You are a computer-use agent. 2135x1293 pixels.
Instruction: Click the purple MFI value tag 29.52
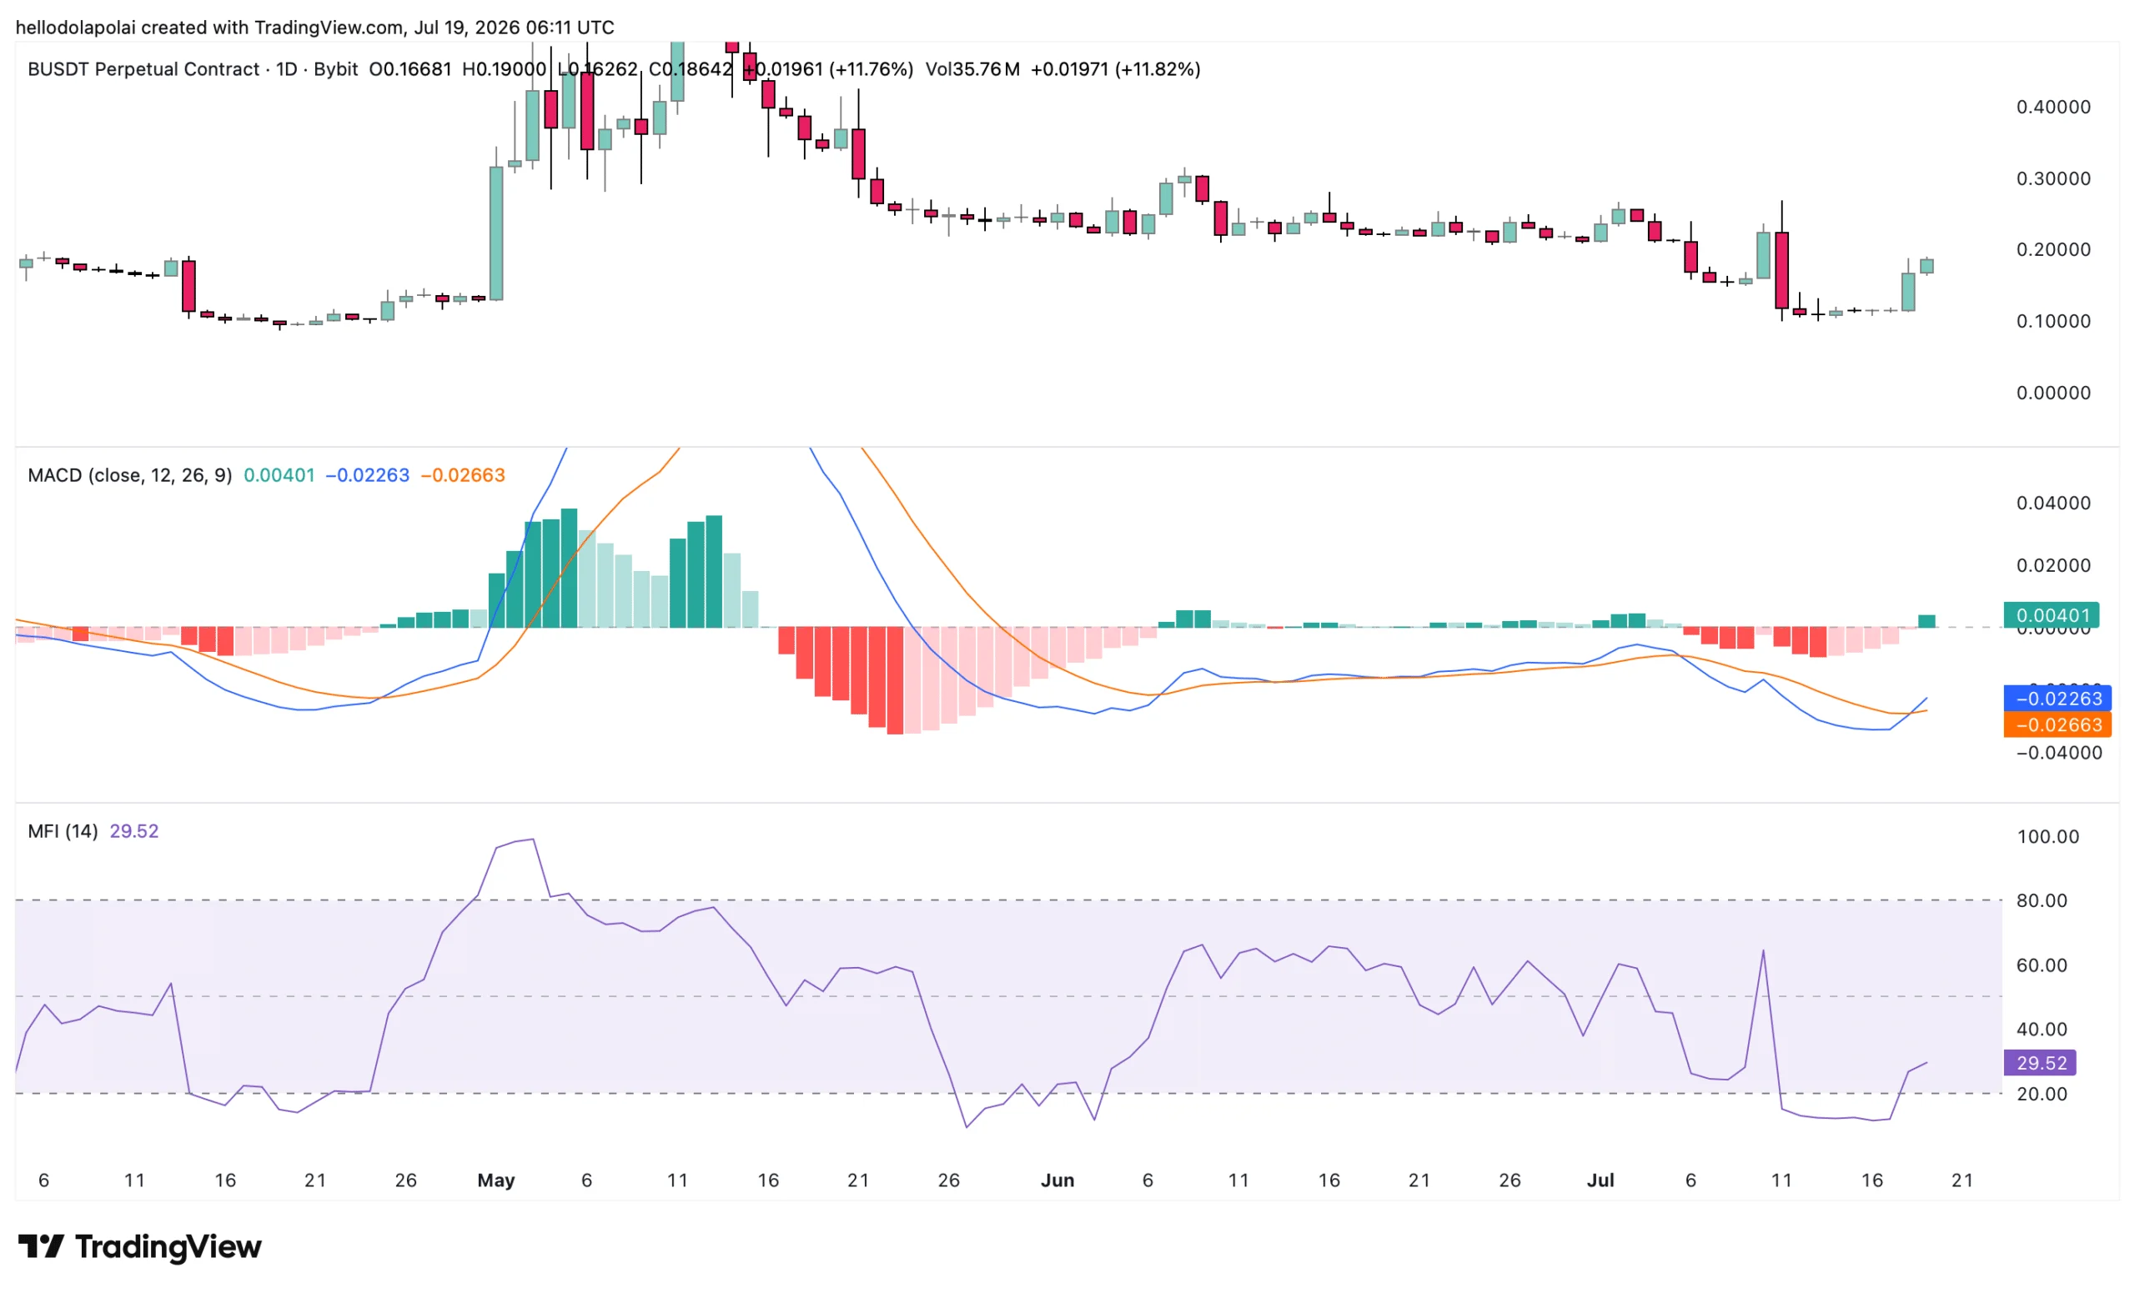(x=2041, y=1063)
